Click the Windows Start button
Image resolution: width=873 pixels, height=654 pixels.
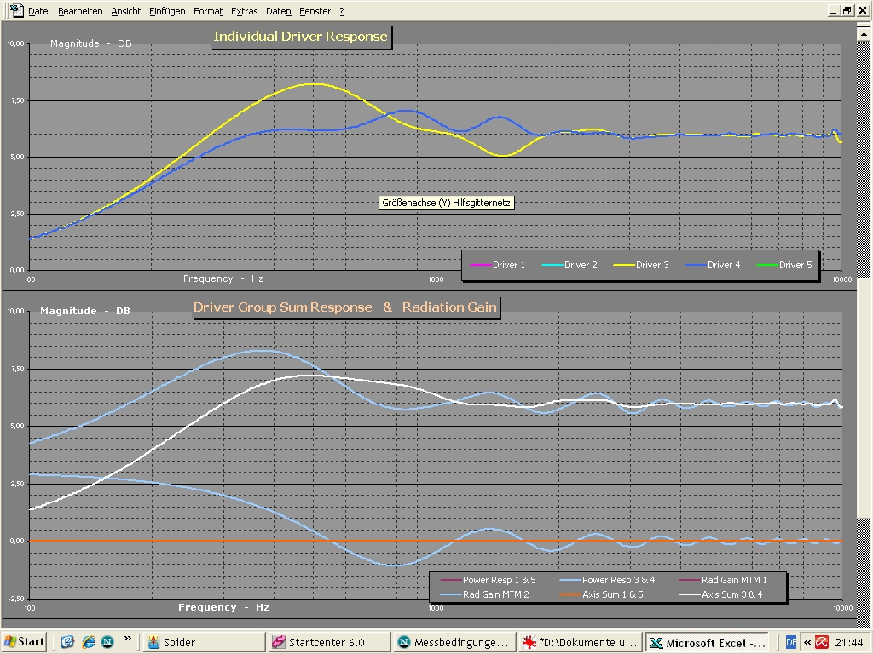point(25,642)
